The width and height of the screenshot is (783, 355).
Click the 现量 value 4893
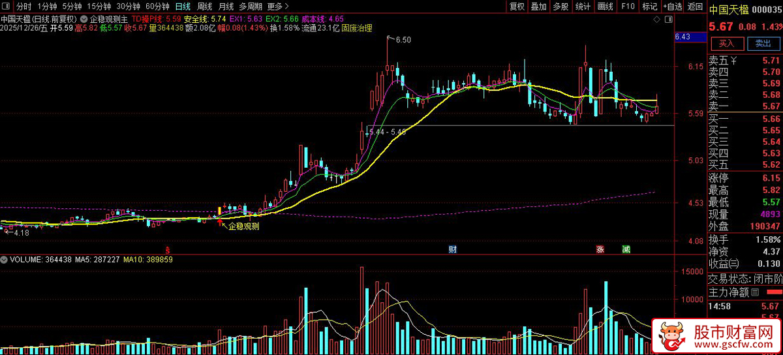pyautogui.click(x=771, y=215)
